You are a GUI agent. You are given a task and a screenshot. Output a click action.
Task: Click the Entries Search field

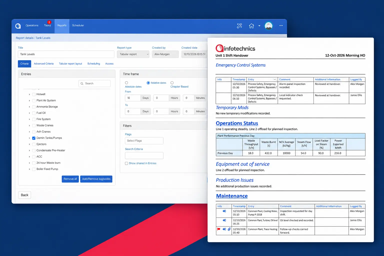point(94,83)
